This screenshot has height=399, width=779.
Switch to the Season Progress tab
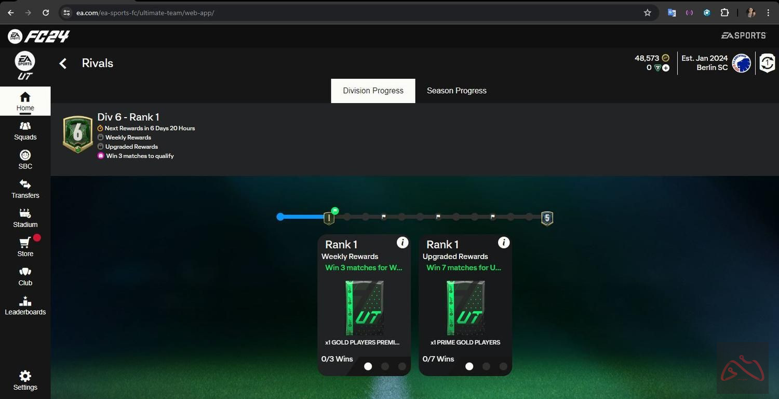coord(456,91)
